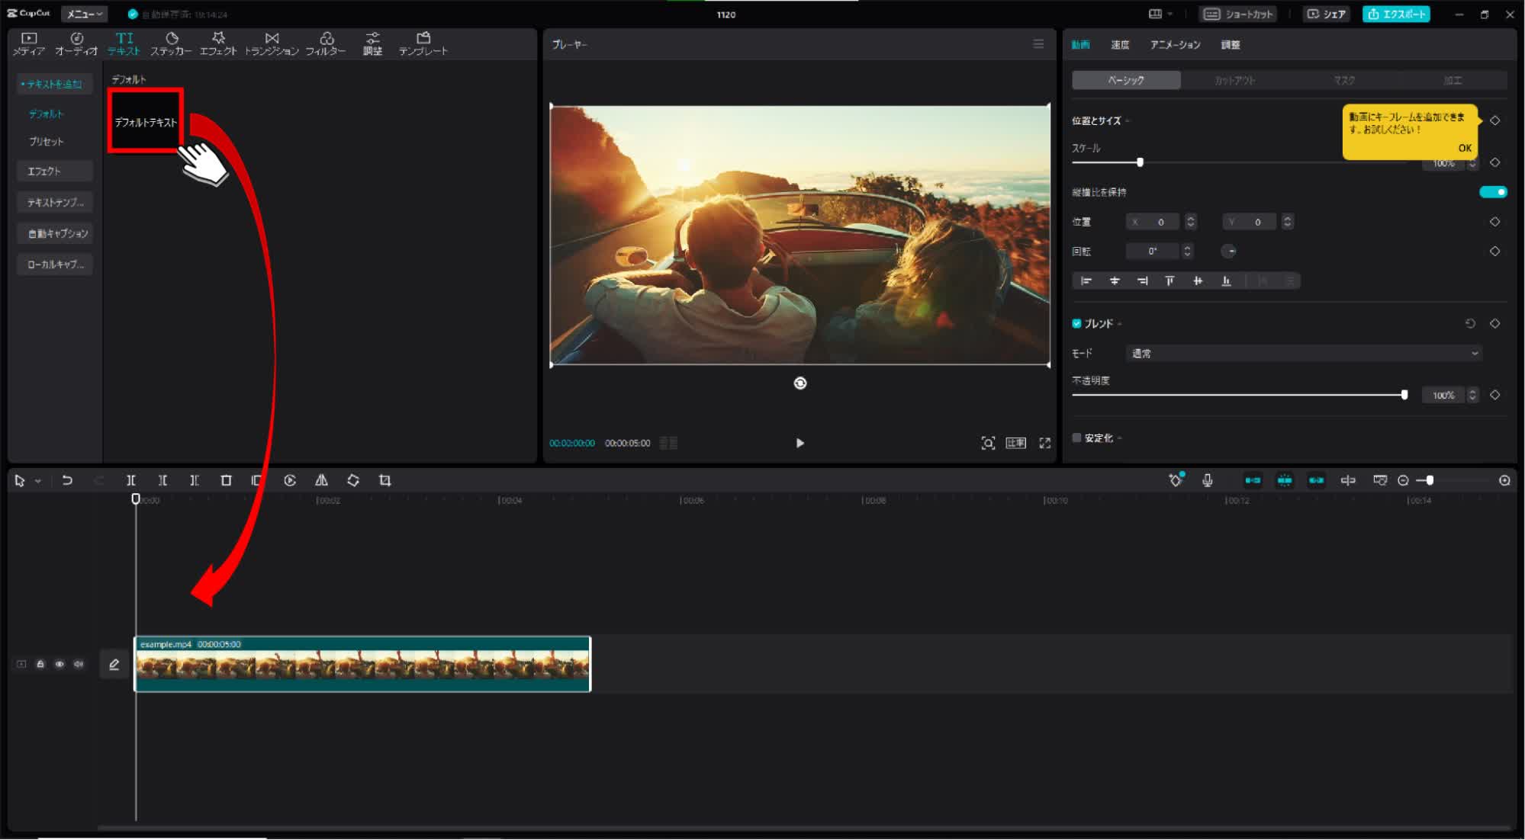Expand selection tool dropdown arrow
The height and width of the screenshot is (840, 1525).
click(x=37, y=481)
